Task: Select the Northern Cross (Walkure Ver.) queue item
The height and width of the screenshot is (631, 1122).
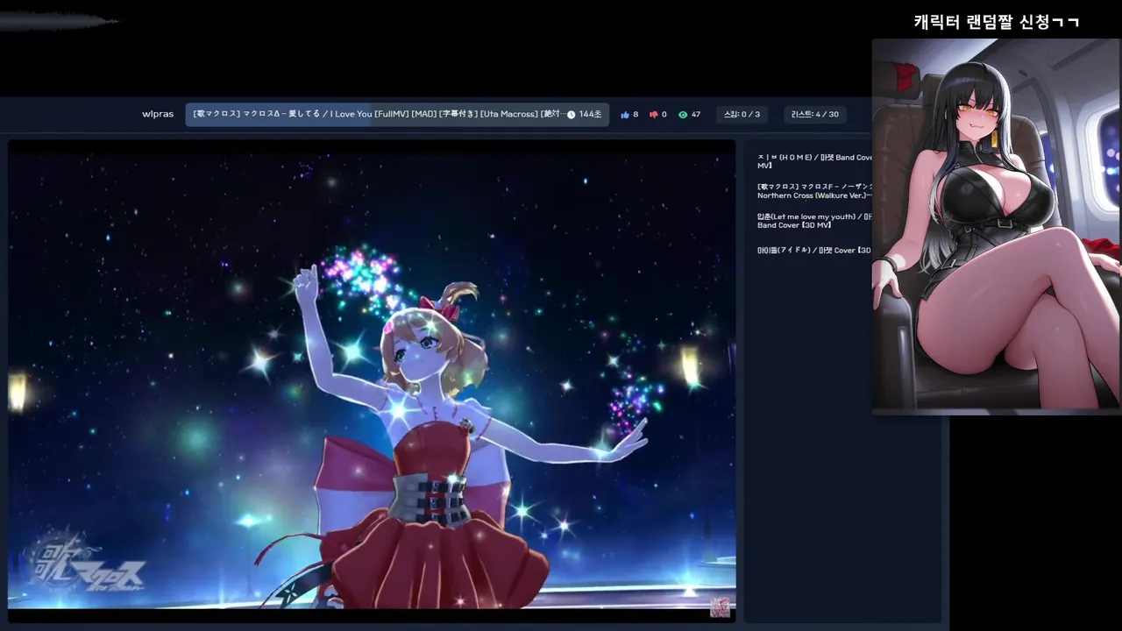Action: [x=814, y=191]
